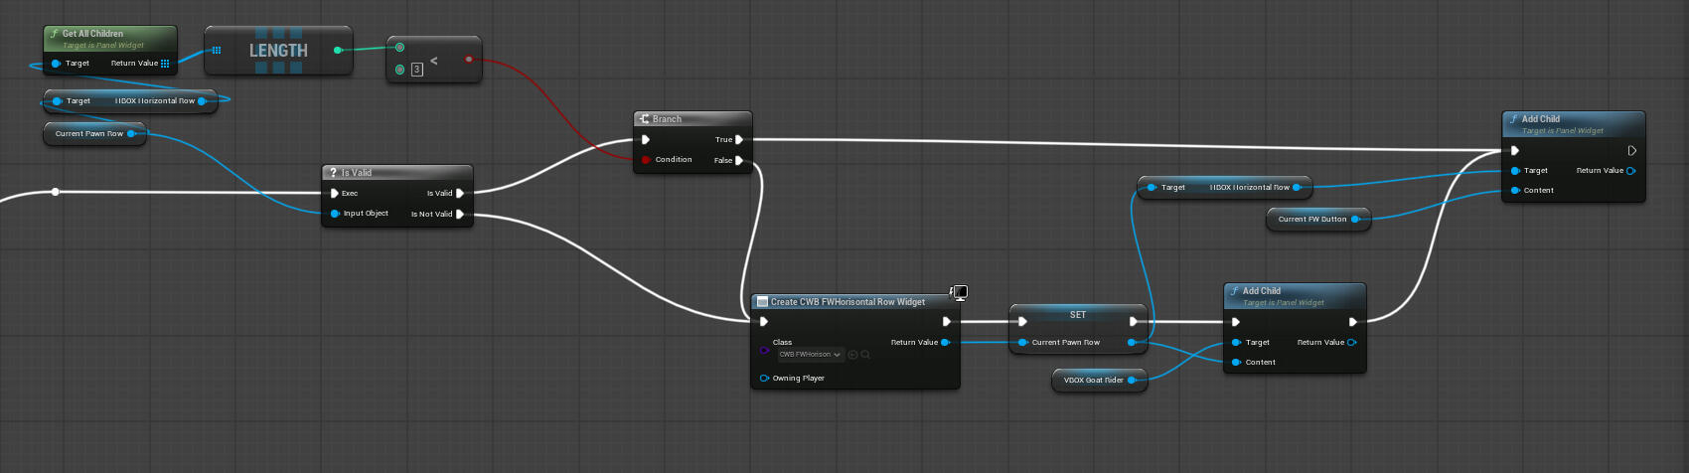The height and width of the screenshot is (473, 1689).
Task: Click the Is Not Valid exec output pin
Action: (460, 214)
